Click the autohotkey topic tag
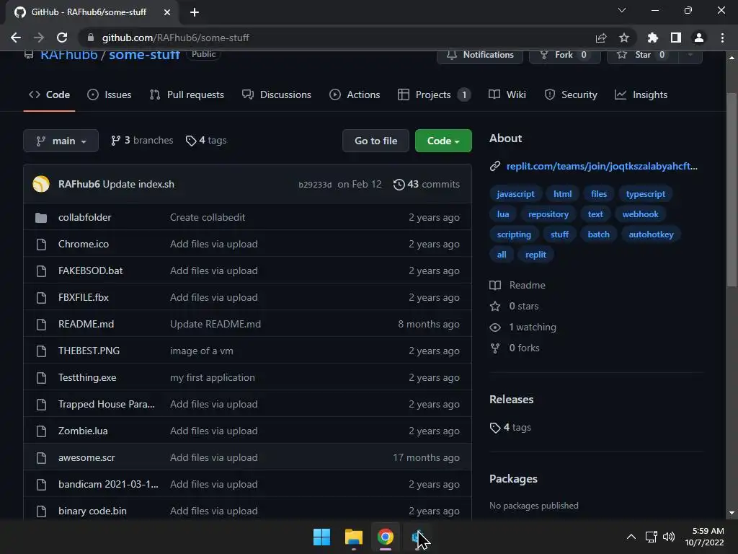Image resolution: width=738 pixels, height=554 pixels. point(651,234)
